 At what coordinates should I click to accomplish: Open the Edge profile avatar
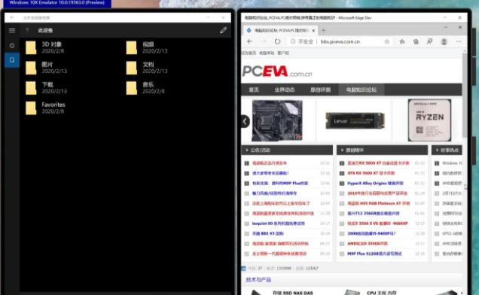(444, 41)
